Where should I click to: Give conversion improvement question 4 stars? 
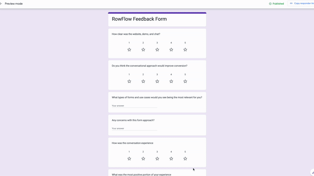coord(171,81)
